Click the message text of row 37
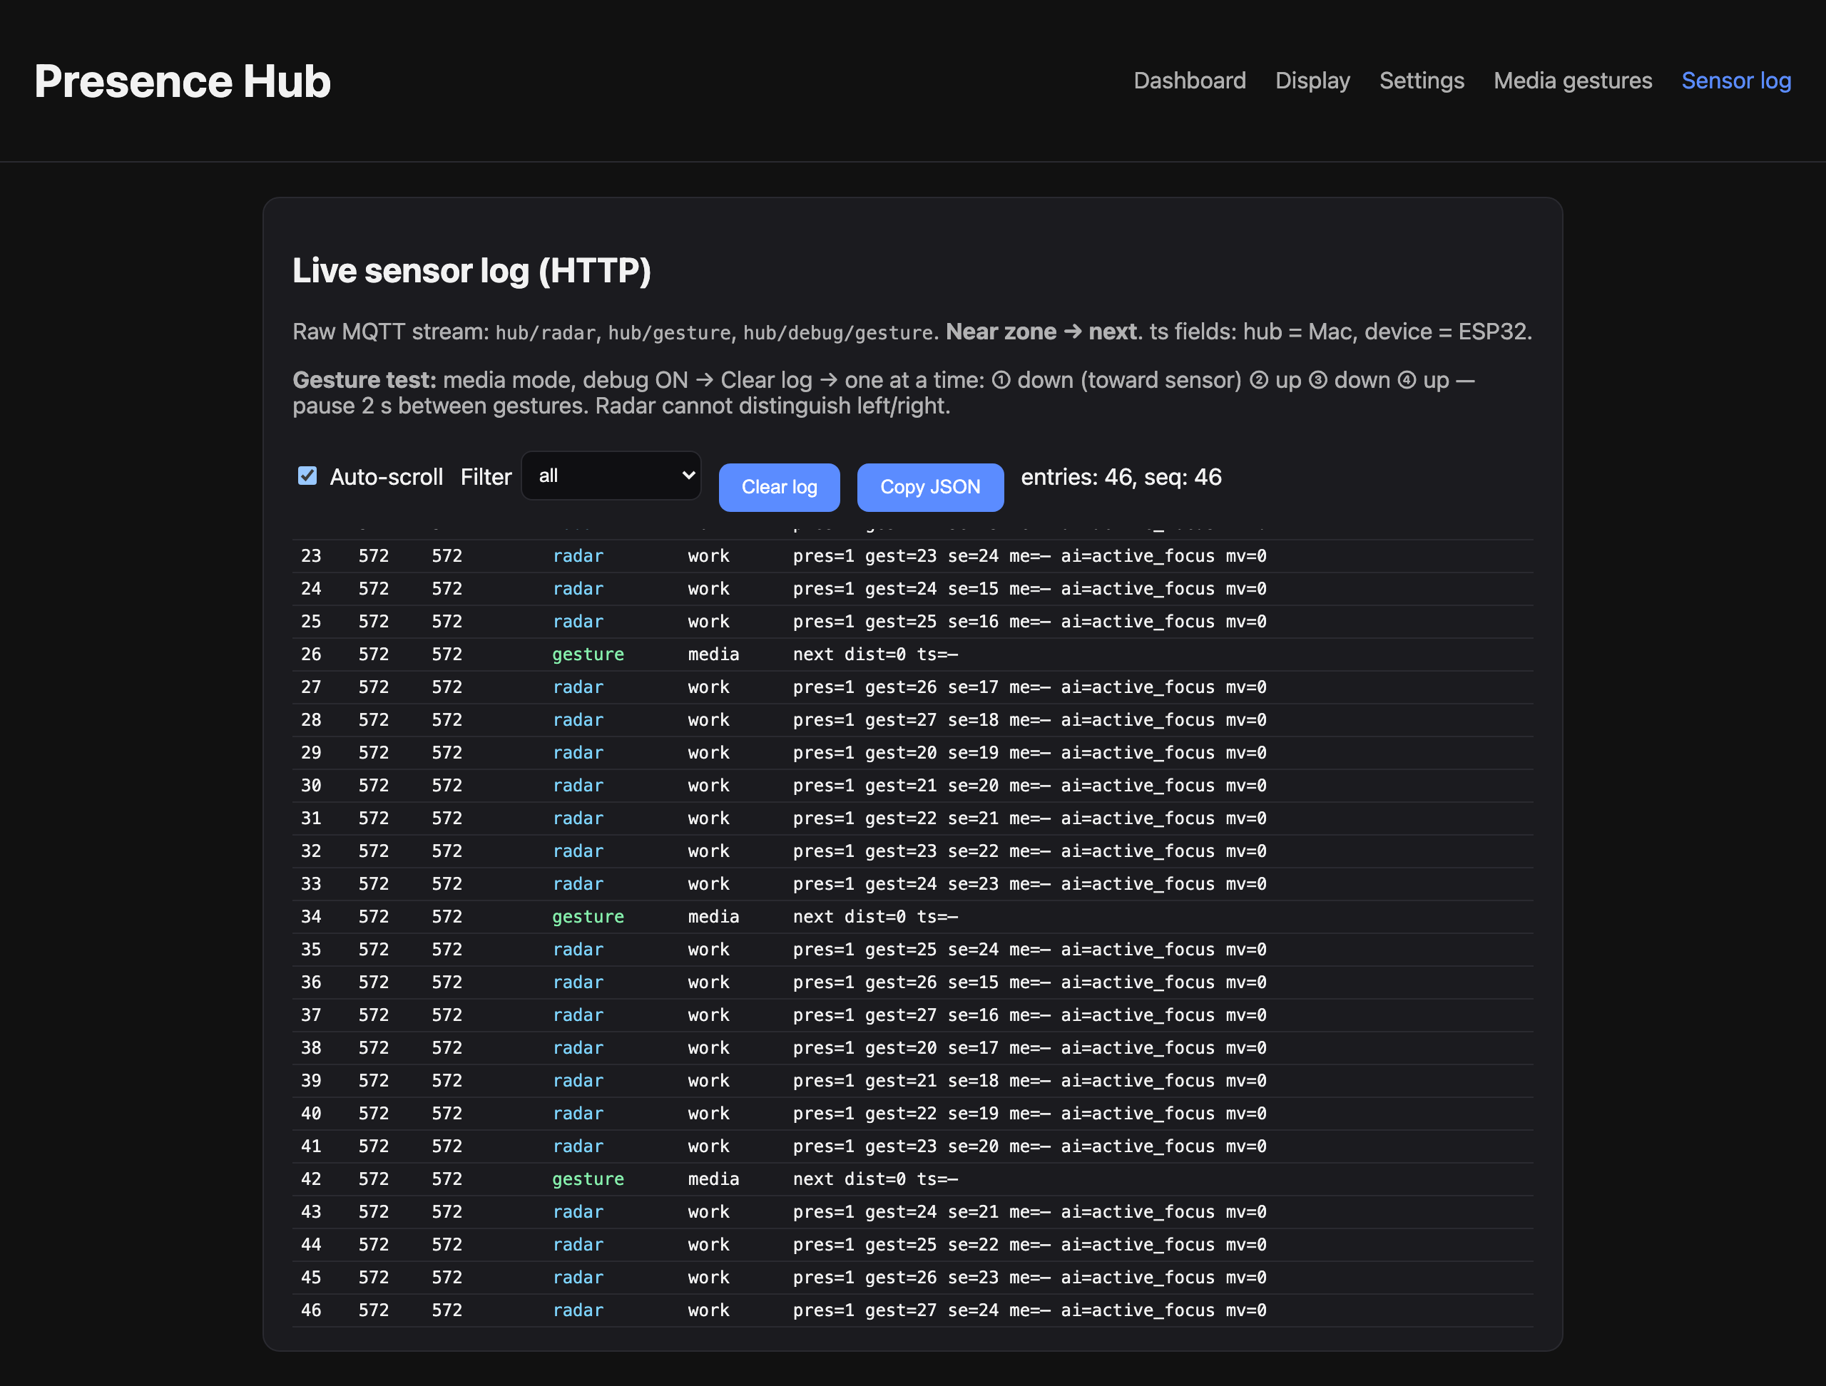The width and height of the screenshot is (1826, 1386). coord(1029,1015)
